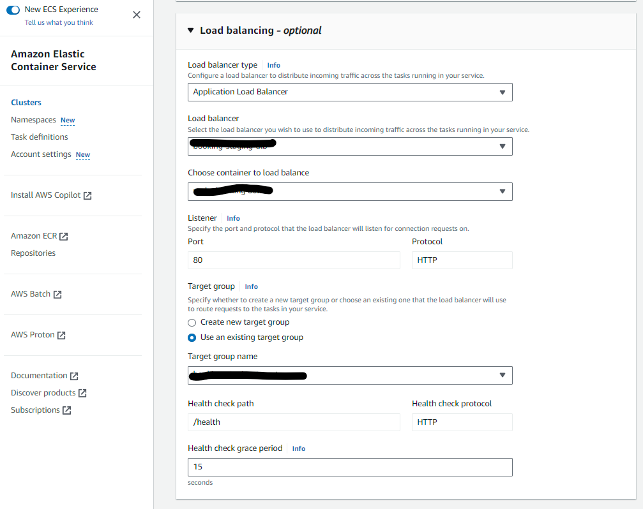Click the Load balancing - optional header title
The width and height of the screenshot is (643, 509).
[261, 31]
